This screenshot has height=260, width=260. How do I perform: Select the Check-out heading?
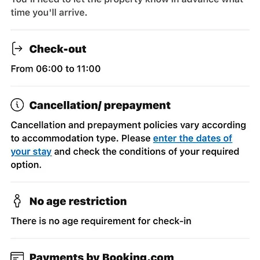pyautogui.click(x=58, y=49)
